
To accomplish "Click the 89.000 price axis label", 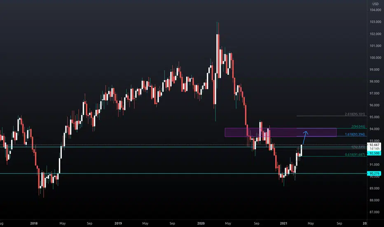I will [375, 188].
